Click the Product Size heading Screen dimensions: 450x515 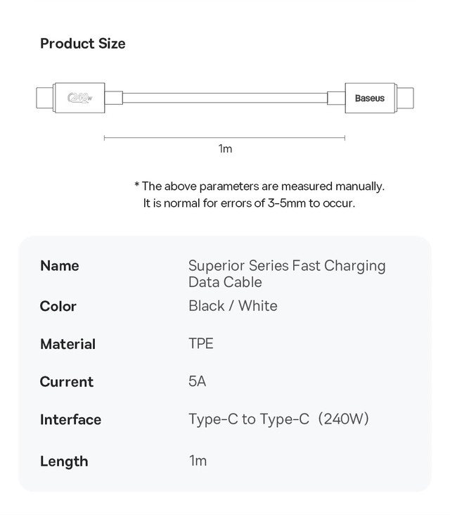click(83, 44)
